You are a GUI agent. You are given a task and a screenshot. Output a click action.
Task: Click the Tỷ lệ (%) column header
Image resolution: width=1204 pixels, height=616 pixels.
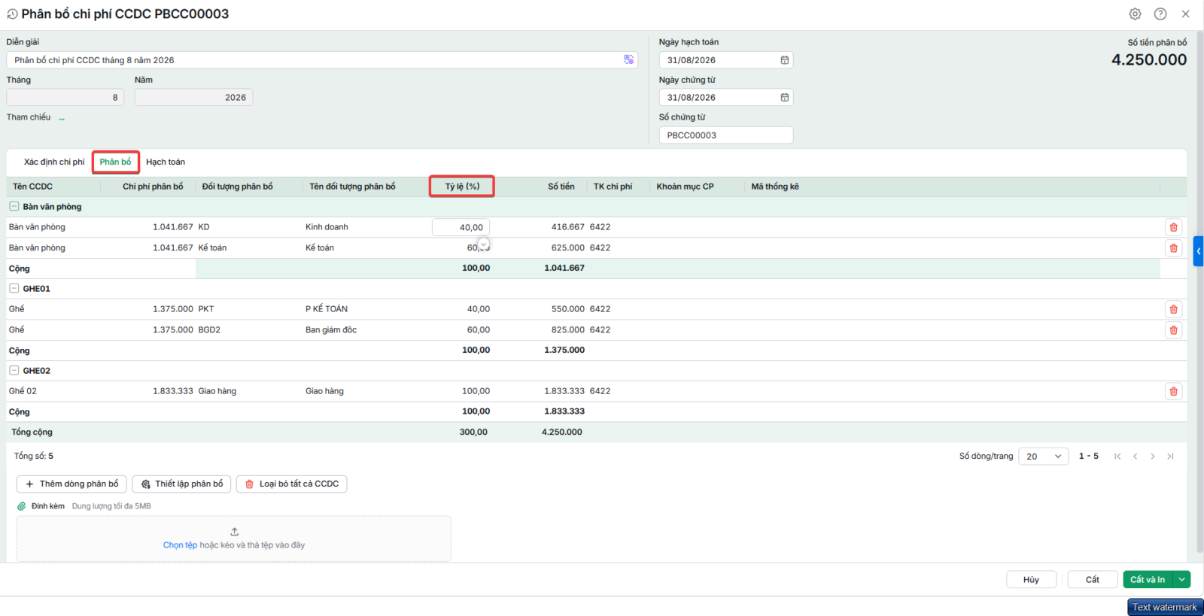tap(462, 187)
